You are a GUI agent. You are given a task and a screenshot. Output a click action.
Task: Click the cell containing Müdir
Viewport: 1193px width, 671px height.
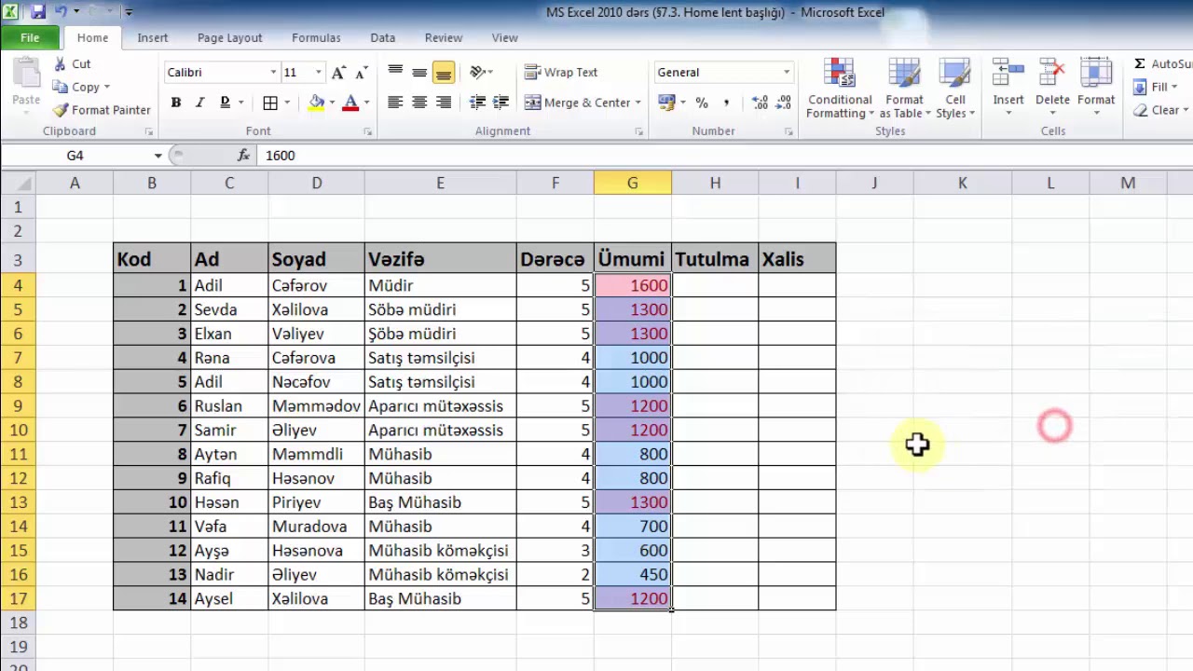pos(440,285)
